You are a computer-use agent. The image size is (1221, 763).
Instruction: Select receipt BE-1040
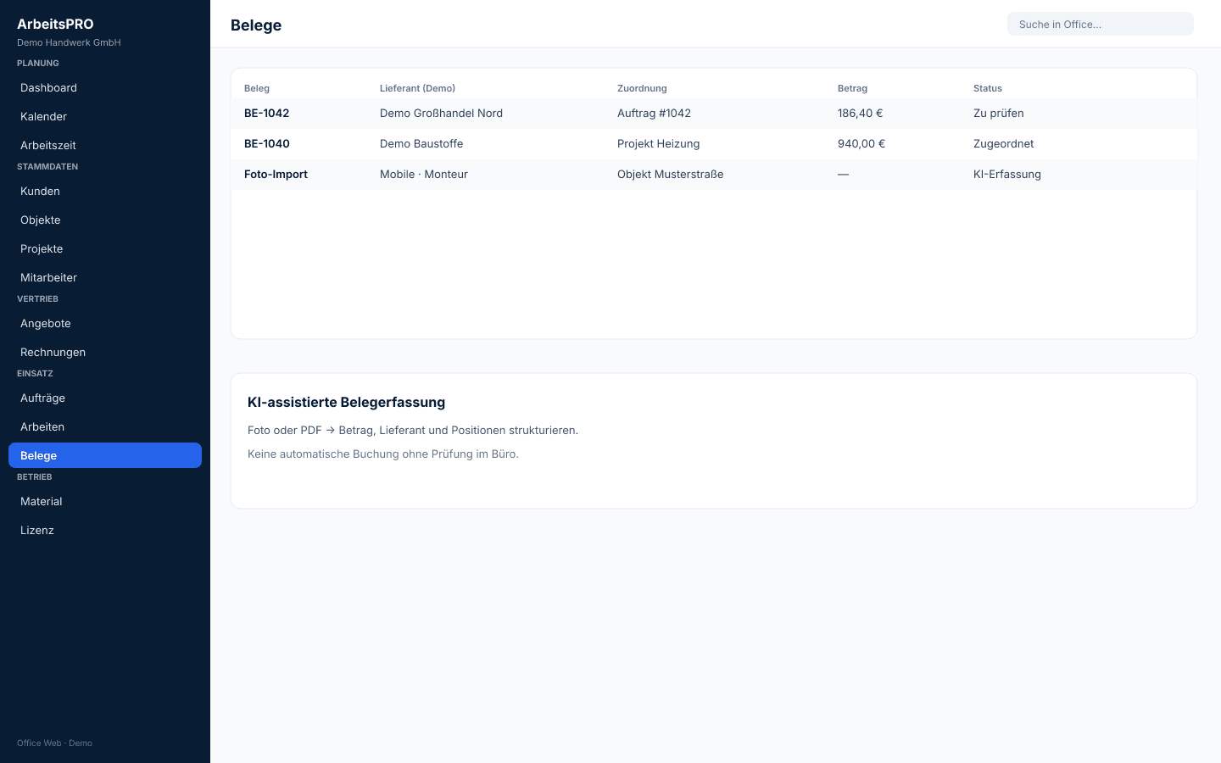(x=267, y=144)
